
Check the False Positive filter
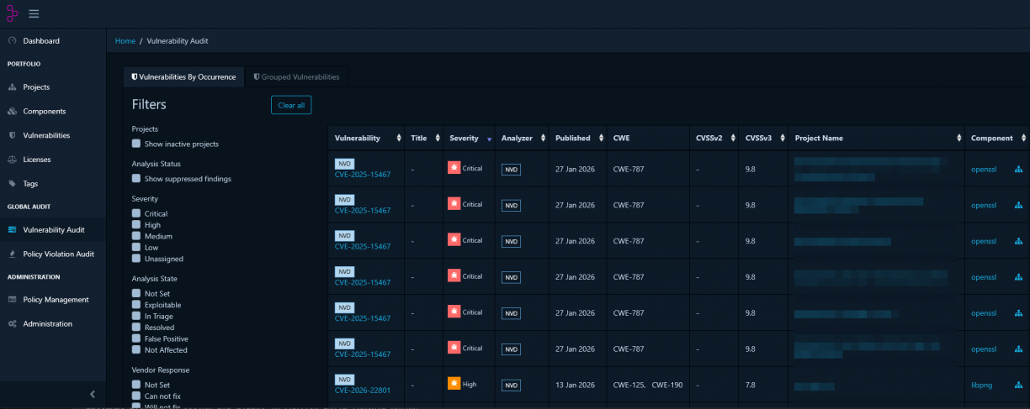136,338
